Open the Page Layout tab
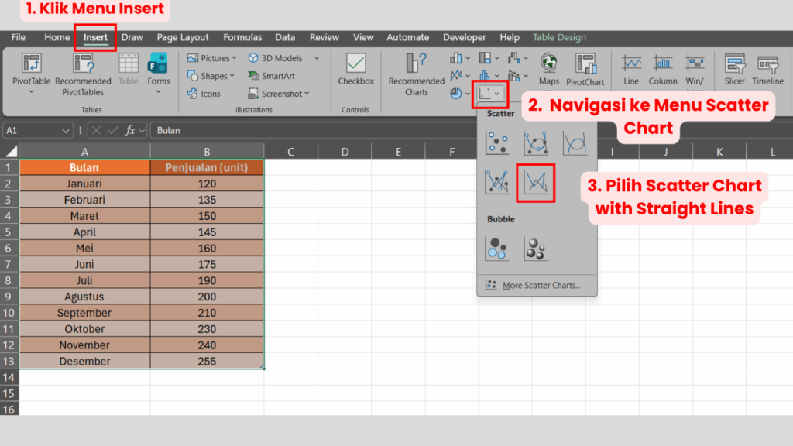This screenshot has height=446, width=793. pyautogui.click(x=183, y=37)
